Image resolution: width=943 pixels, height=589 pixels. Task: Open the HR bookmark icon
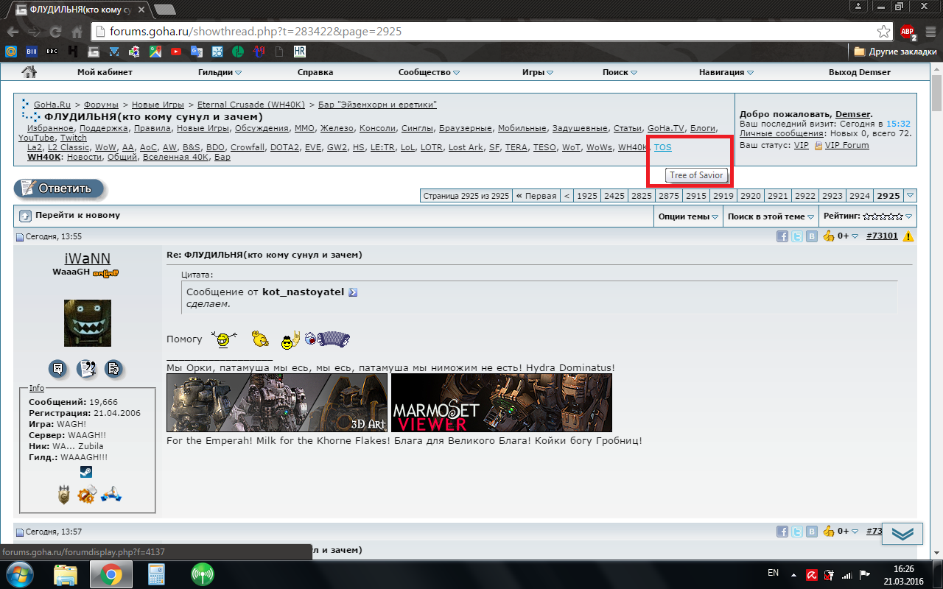click(300, 52)
